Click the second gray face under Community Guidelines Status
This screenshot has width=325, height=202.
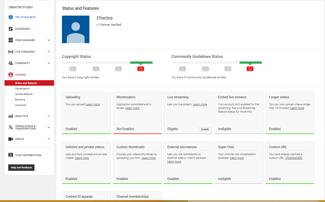coord(205,69)
